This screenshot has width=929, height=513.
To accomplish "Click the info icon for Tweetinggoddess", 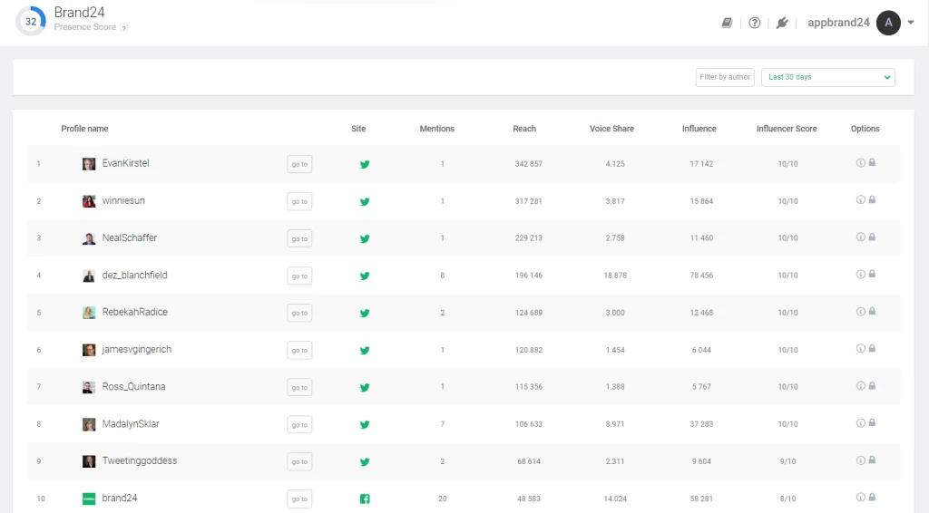I will point(860,460).
